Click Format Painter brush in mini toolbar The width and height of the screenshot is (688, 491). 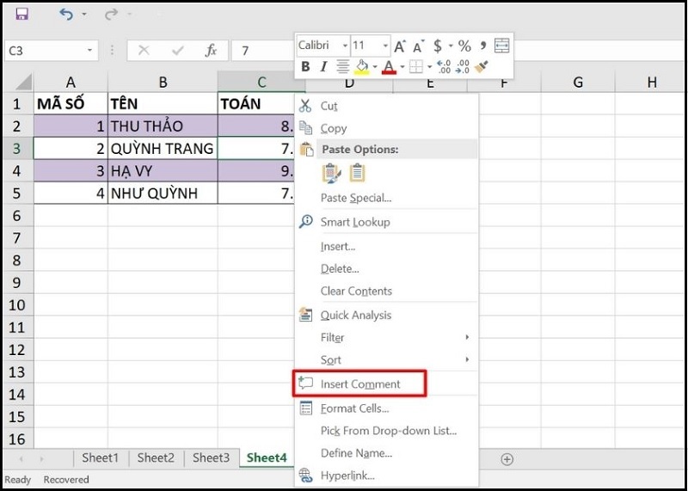[x=482, y=67]
